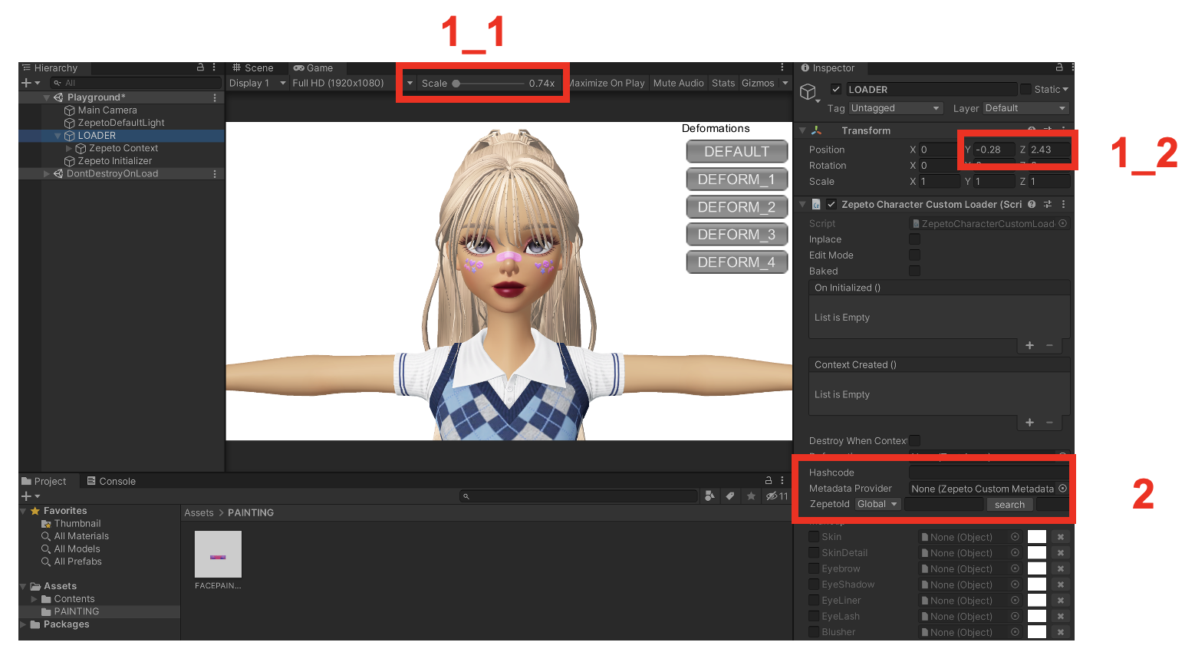Check the Edit Mode checkbox
1195x652 pixels.
point(914,255)
